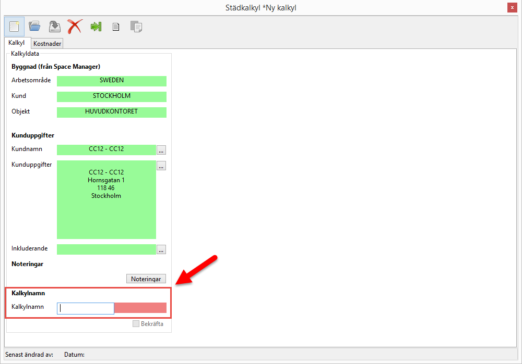The height and width of the screenshot is (364, 522).
Task: Open an existing calculation via folder icon
Action: tap(34, 26)
